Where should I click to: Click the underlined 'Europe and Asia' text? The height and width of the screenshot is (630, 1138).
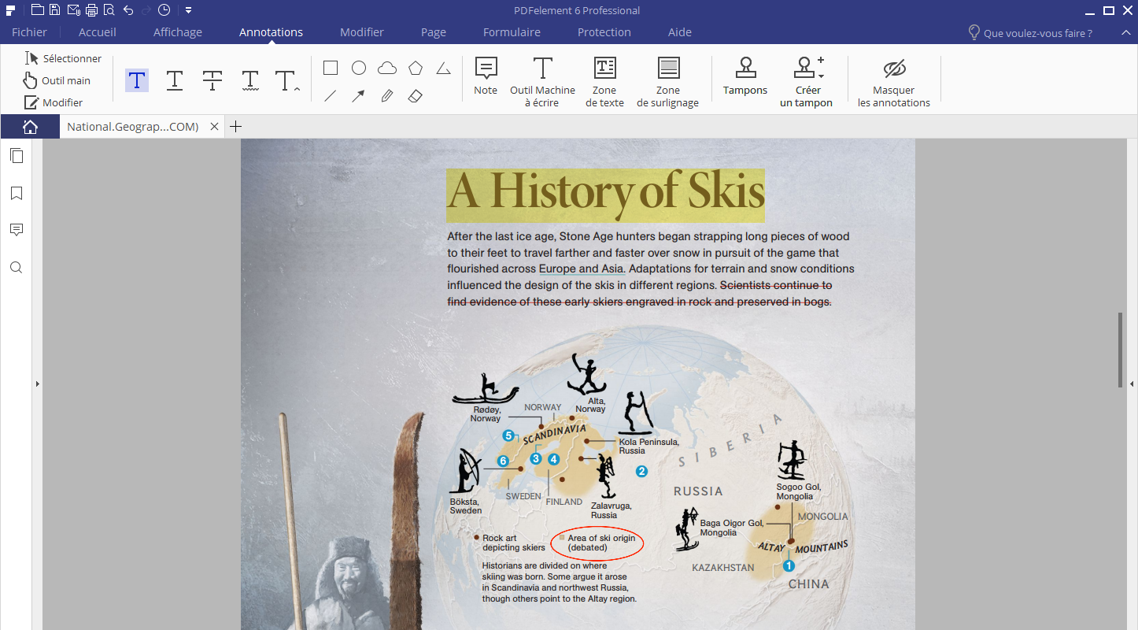582,269
